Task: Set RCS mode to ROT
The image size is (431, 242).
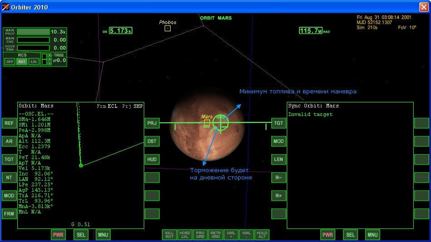Action: coord(22,62)
